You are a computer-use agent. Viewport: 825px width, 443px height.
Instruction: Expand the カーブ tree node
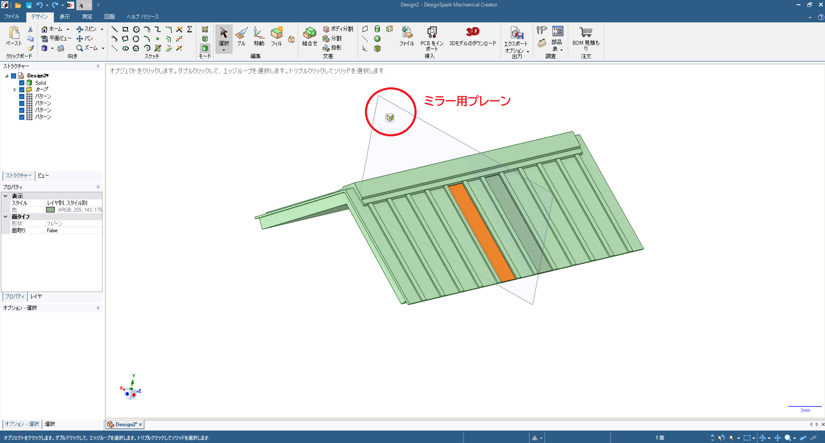click(15, 89)
